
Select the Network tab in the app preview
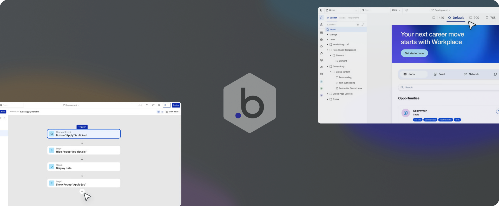pos(471,74)
